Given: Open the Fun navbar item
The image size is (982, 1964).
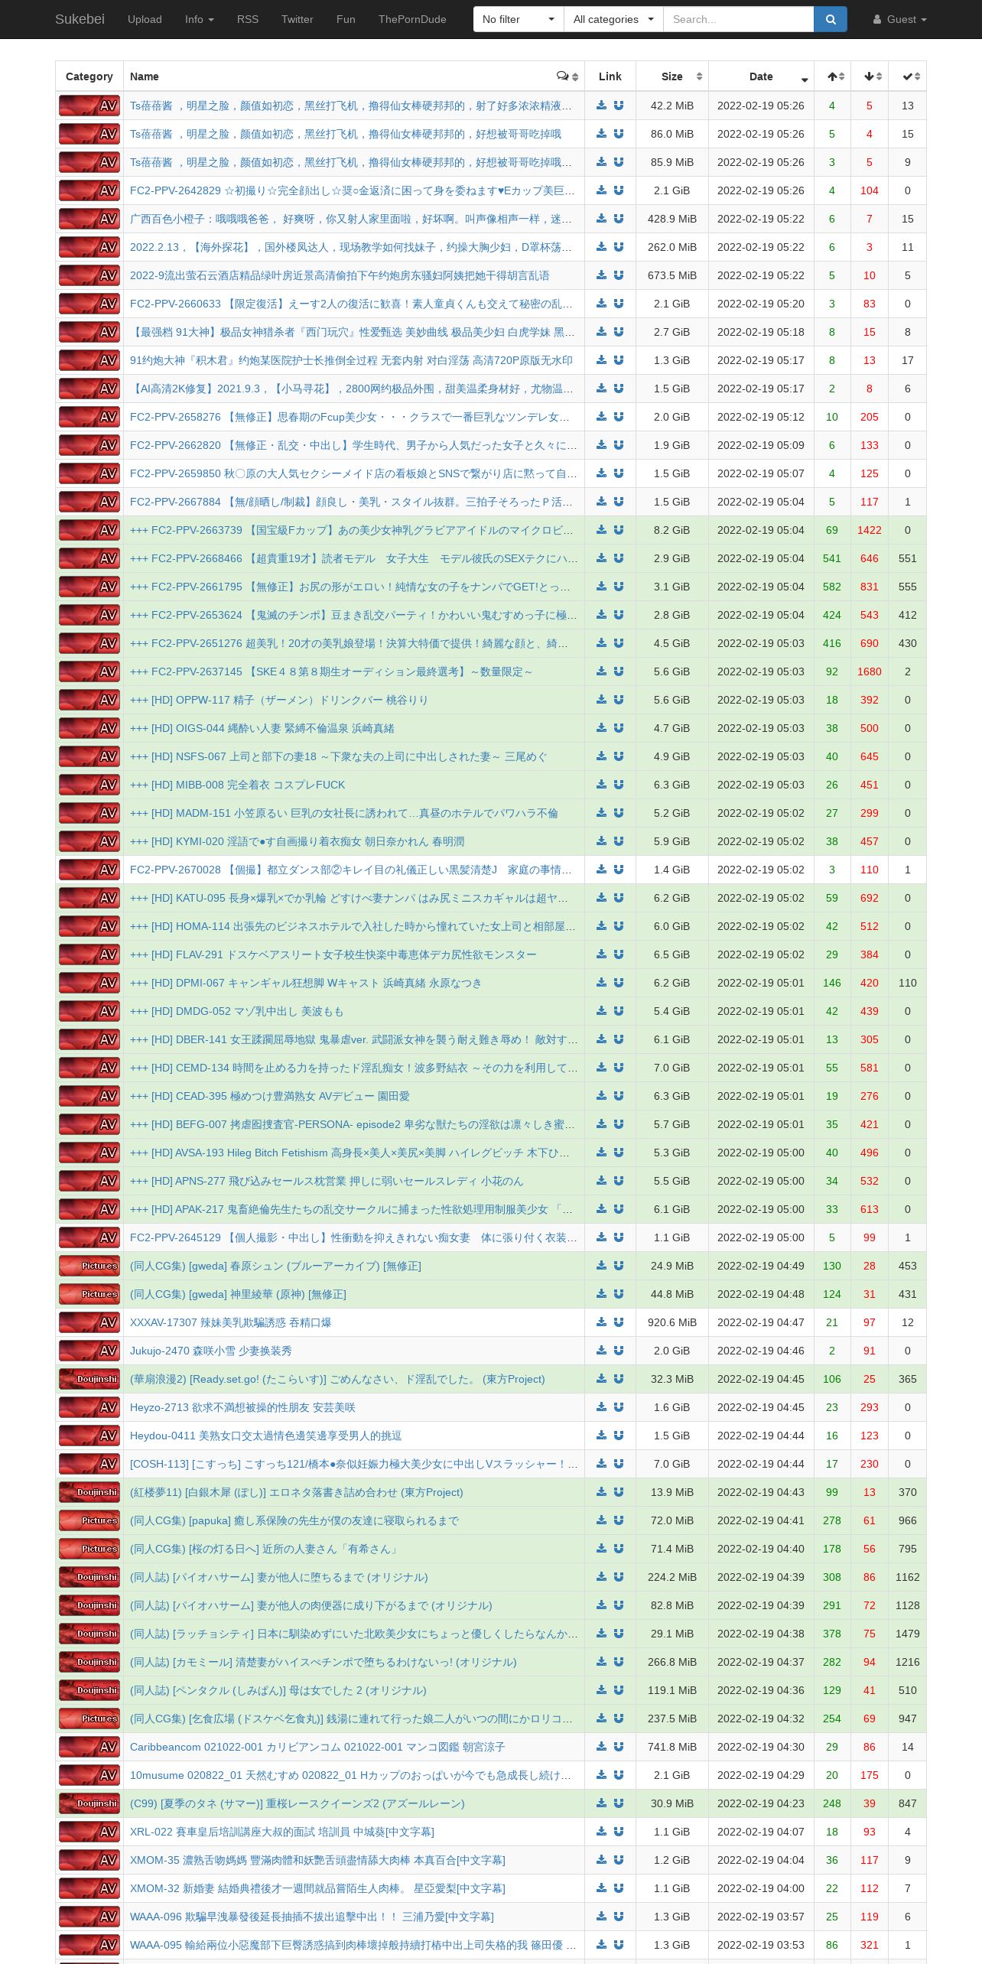Looking at the screenshot, I should point(346,19).
